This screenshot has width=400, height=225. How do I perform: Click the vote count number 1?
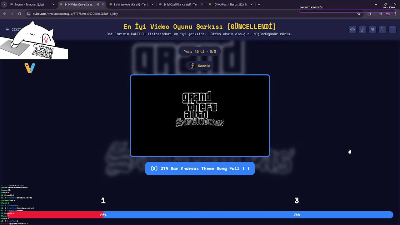click(x=103, y=201)
